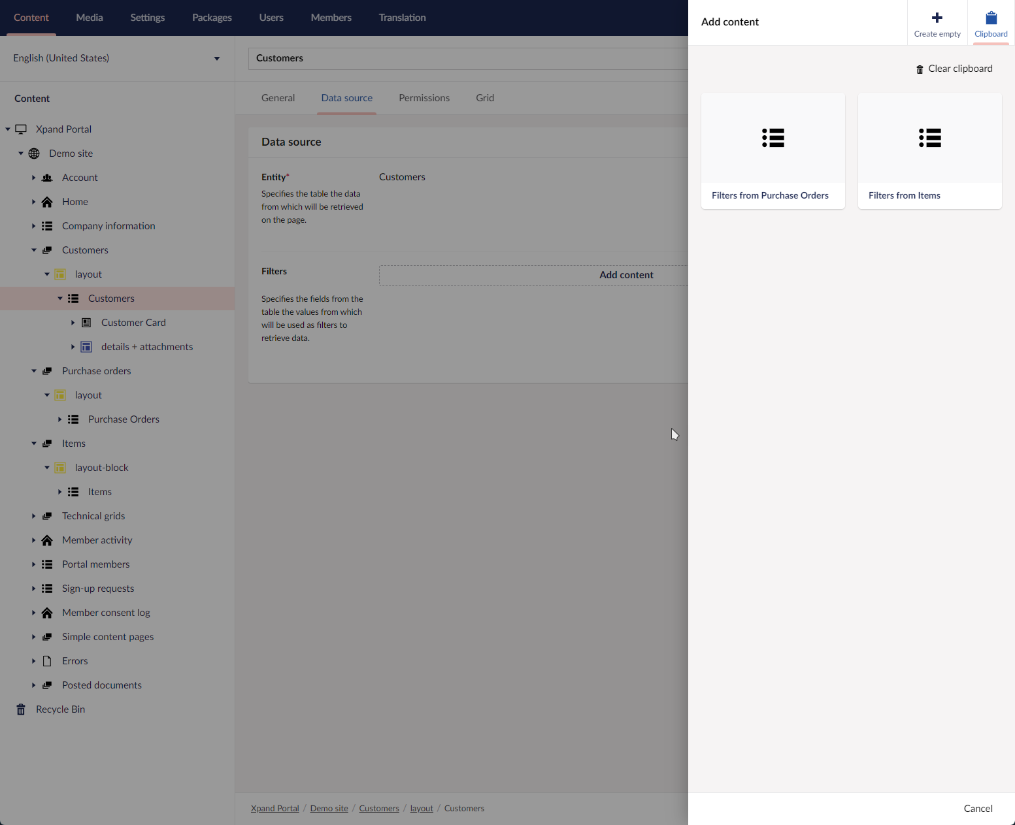Open the English (United States) language dropdown

[116, 58]
